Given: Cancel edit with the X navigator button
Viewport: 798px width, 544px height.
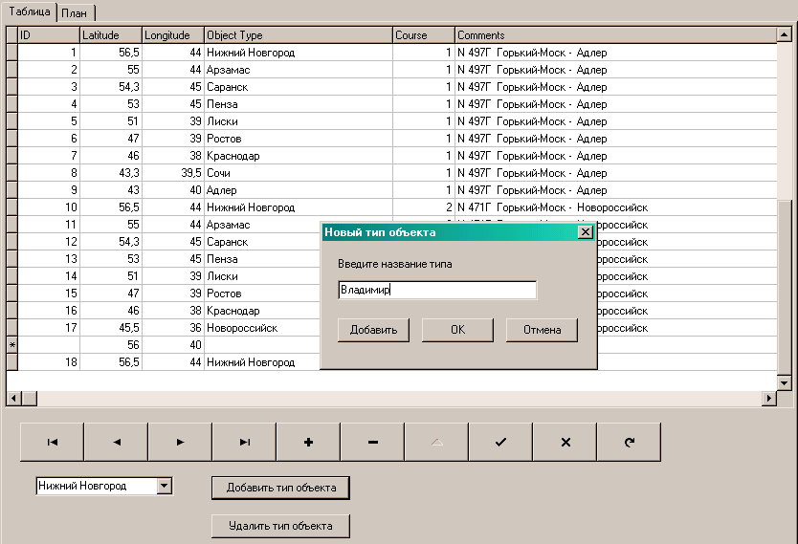Looking at the screenshot, I should [x=565, y=442].
